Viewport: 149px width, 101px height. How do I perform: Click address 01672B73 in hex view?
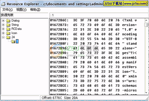tap(59, 25)
